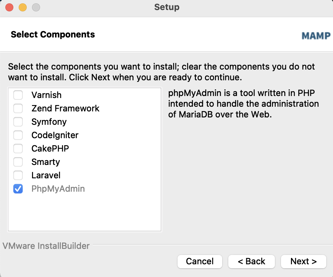This screenshot has width=333, height=277.
Task: Enable the Varnish component checkbox
Action: [x=18, y=95]
